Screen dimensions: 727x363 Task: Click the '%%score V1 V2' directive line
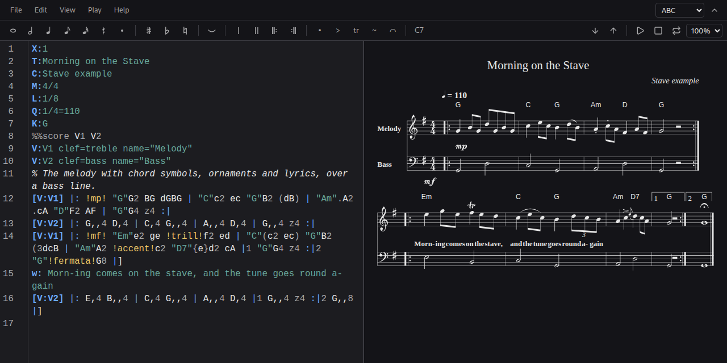[x=66, y=136]
